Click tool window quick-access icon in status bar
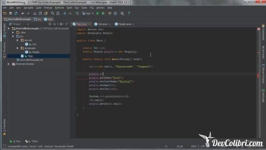The width and height of the screenshot is (266, 150). pos(5,146)
